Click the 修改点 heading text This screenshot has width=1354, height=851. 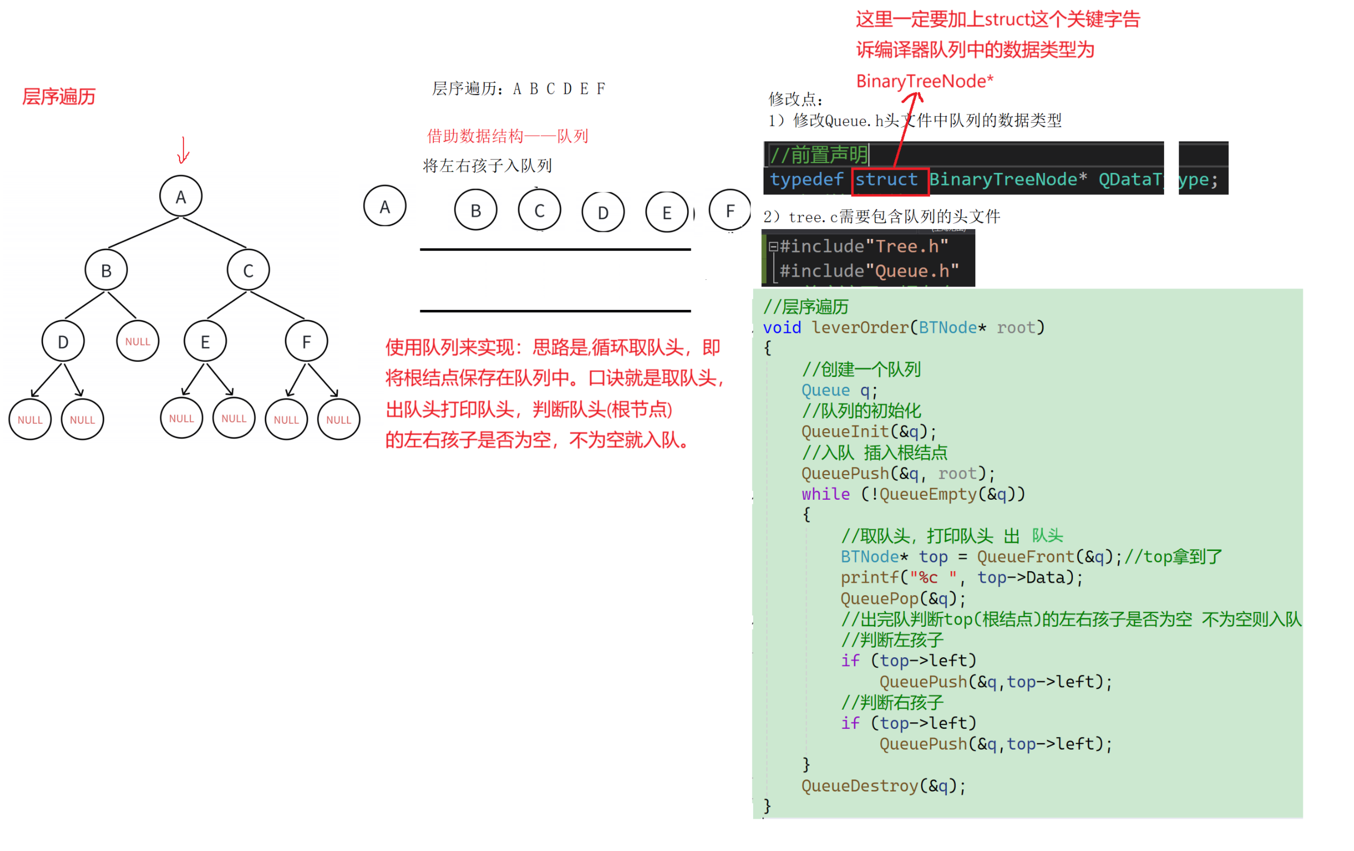(795, 101)
